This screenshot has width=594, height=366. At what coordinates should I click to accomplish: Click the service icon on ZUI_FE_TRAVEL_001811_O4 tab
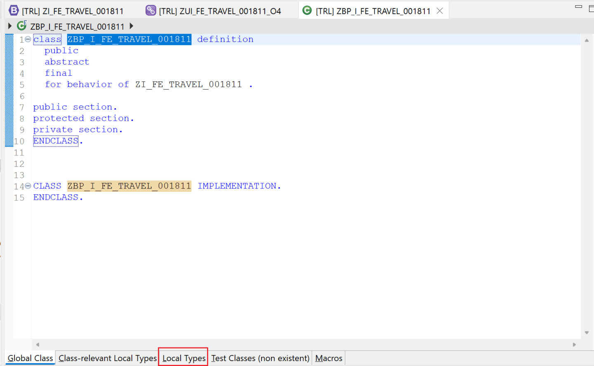tap(151, 10)
